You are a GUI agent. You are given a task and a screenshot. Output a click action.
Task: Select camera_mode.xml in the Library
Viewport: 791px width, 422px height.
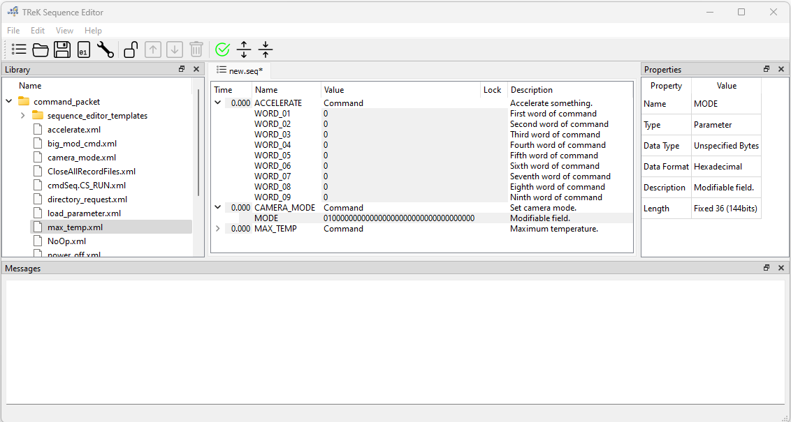(75, 158)
